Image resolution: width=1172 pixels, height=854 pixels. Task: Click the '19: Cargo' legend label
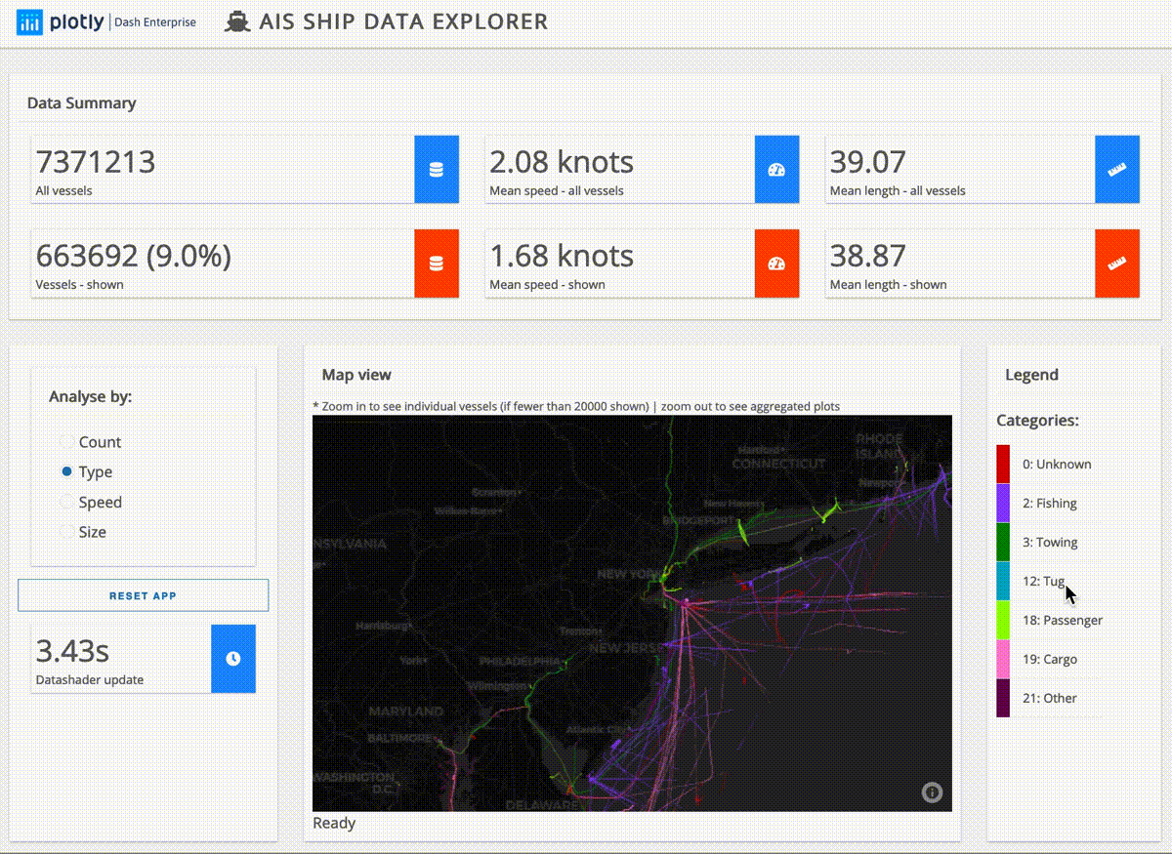tap(1050, 660)
